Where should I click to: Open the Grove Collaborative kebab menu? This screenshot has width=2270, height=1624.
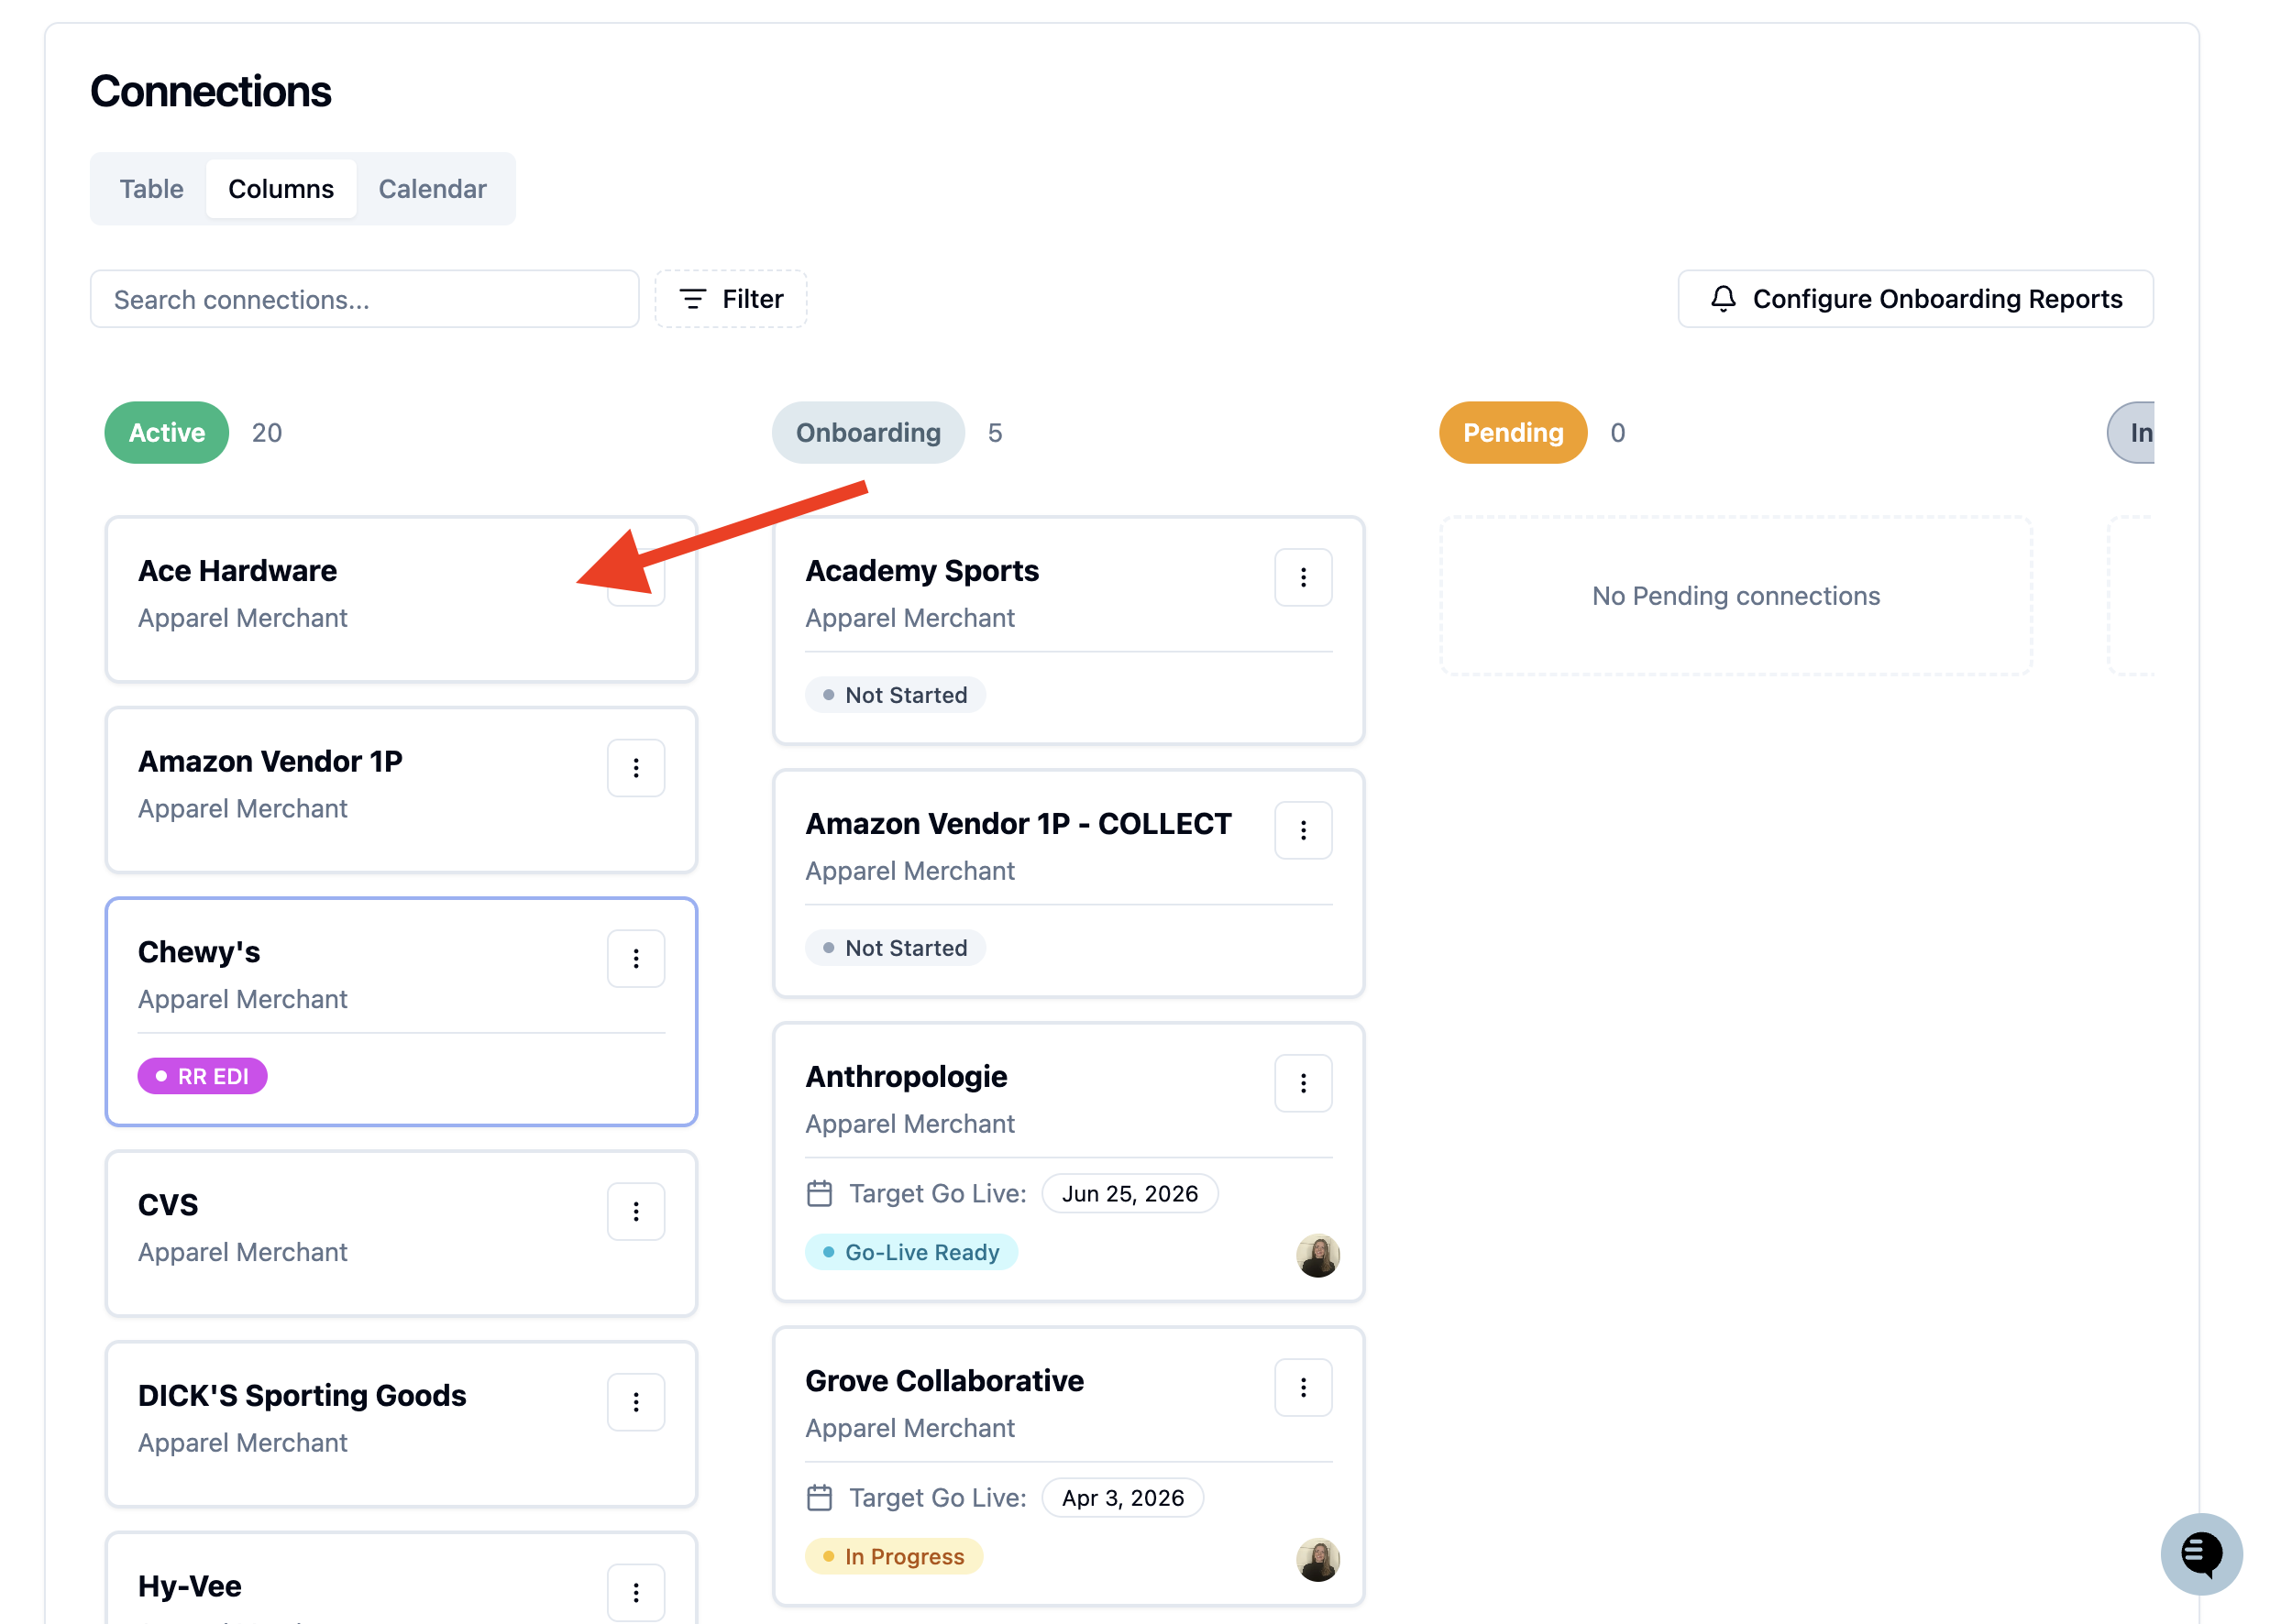(1303, 1387)
